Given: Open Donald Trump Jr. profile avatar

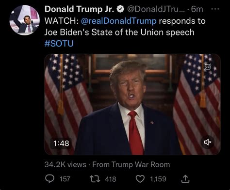Looking at the screenshot, I should (24, 20).
